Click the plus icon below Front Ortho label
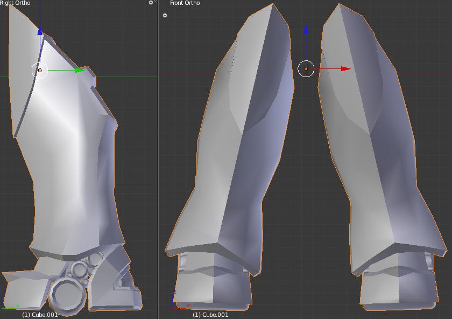 (165, 15)
